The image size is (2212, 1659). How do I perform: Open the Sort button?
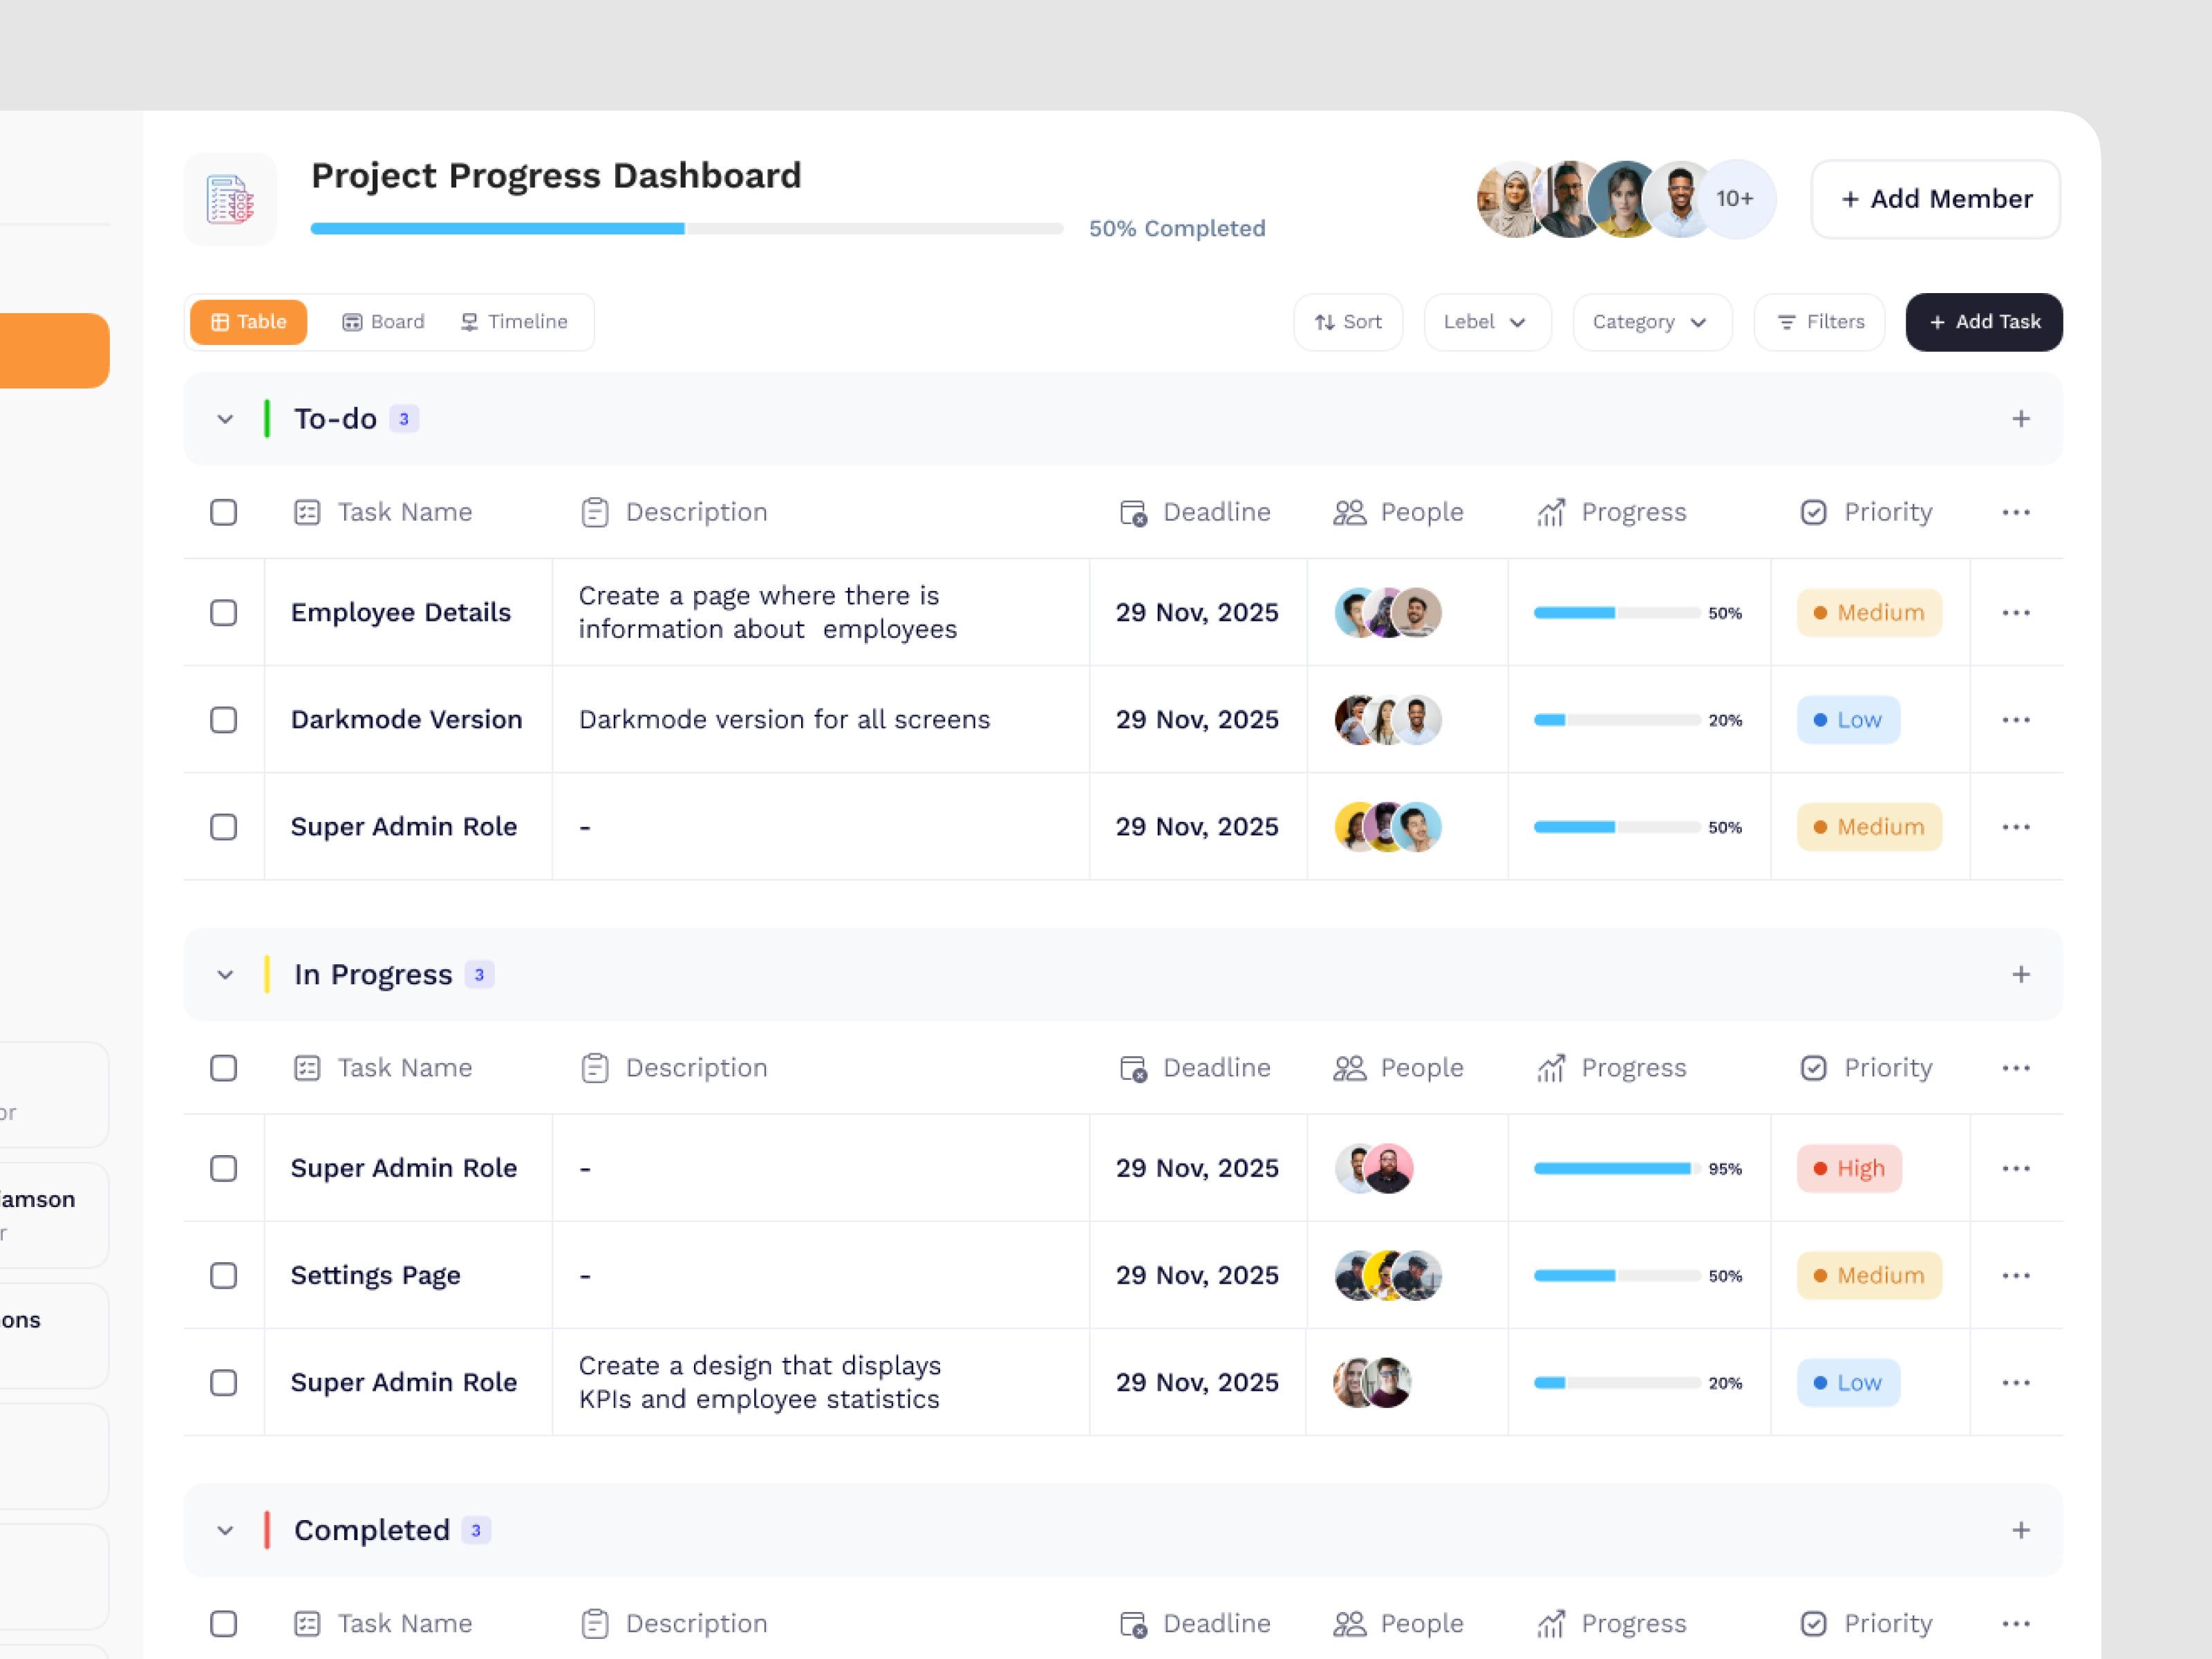[x=1348, y=322]
